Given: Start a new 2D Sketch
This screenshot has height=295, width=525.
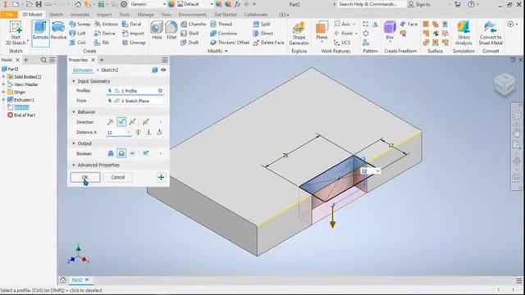Looking at the screenshot, I should coord(16,33).
